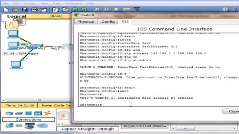Save the network with the floppy icon
This screenshot has width=239, height=134.
pyautogui.click(x=25, y=10)
